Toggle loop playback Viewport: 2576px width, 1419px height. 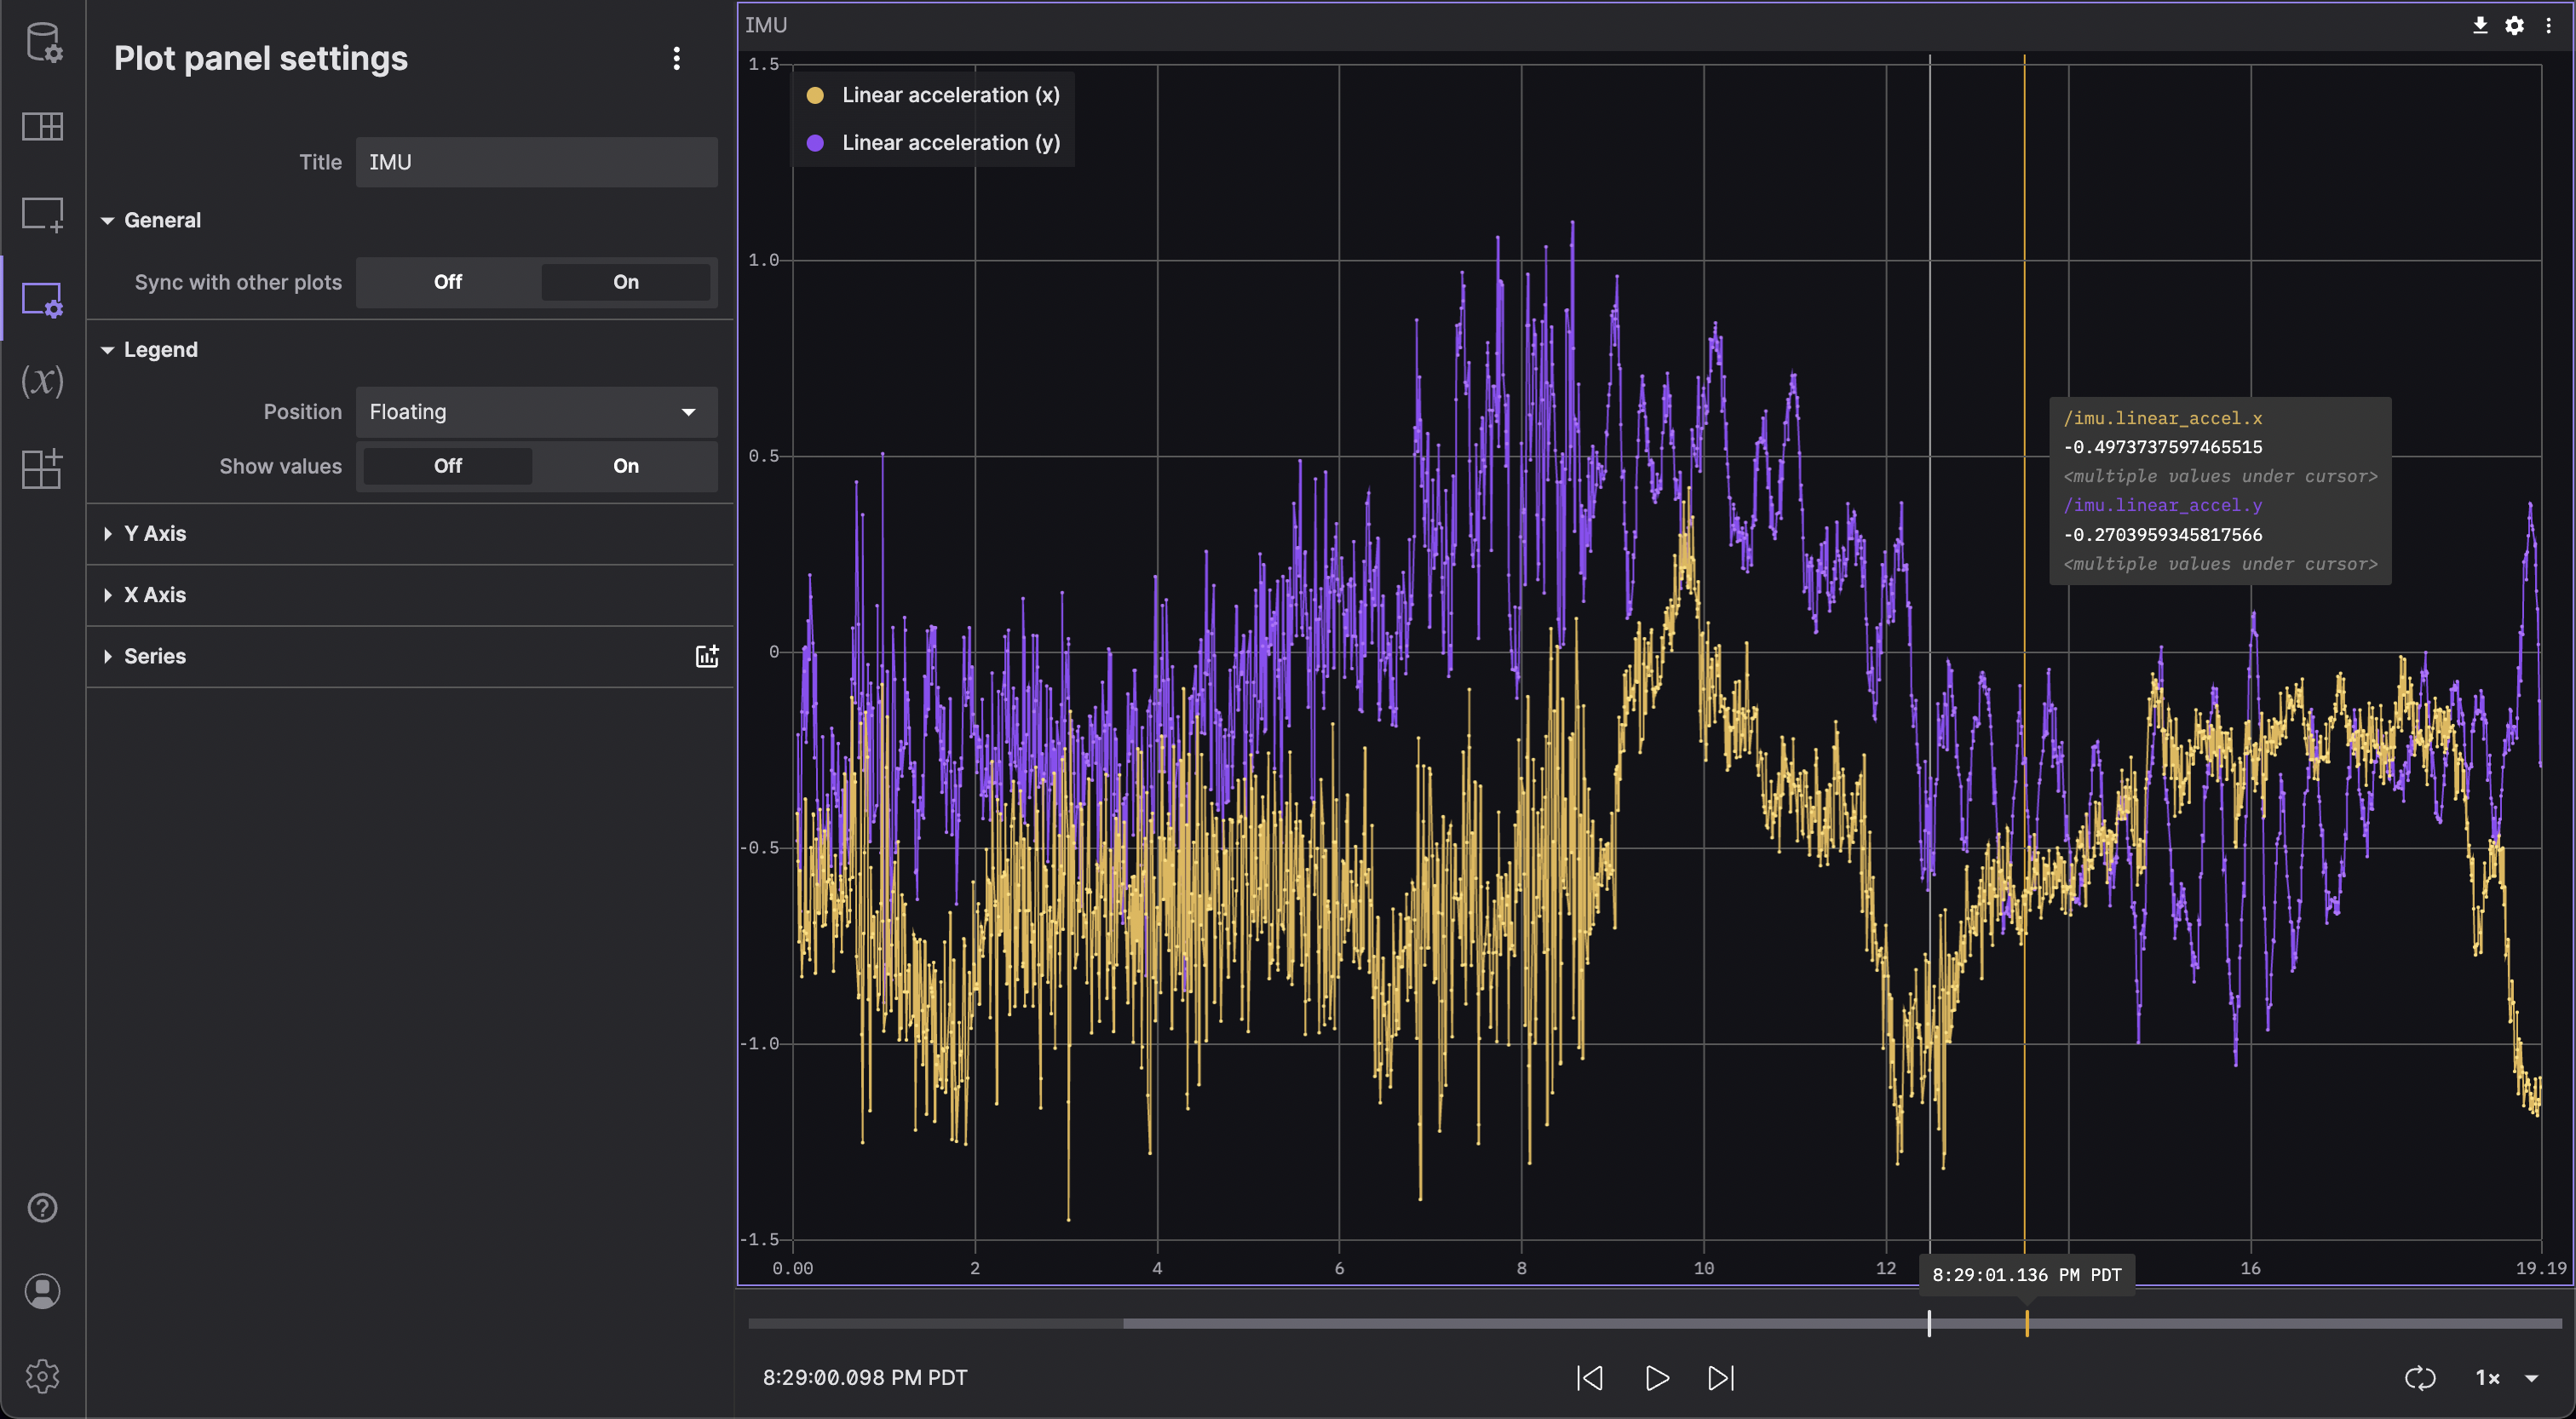coord(2420,1378)
